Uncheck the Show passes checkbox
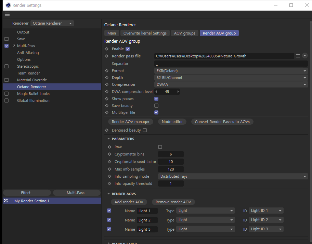312x244 pixels. (156, 99)
